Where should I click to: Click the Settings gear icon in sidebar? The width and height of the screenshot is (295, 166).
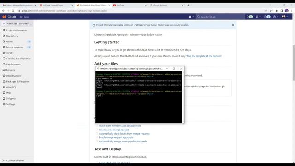pyautogui.click(x=4, y=104)
